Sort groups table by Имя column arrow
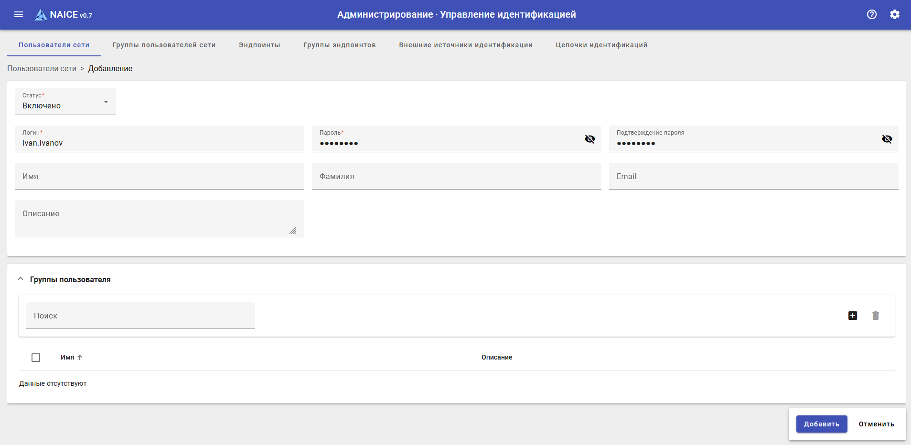 click(80, 357)
